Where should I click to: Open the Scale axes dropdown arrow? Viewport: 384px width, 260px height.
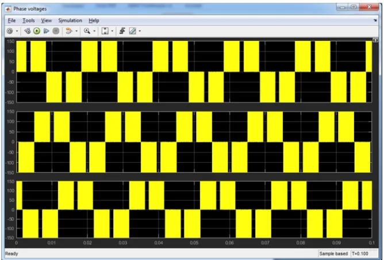pos(112,31)
